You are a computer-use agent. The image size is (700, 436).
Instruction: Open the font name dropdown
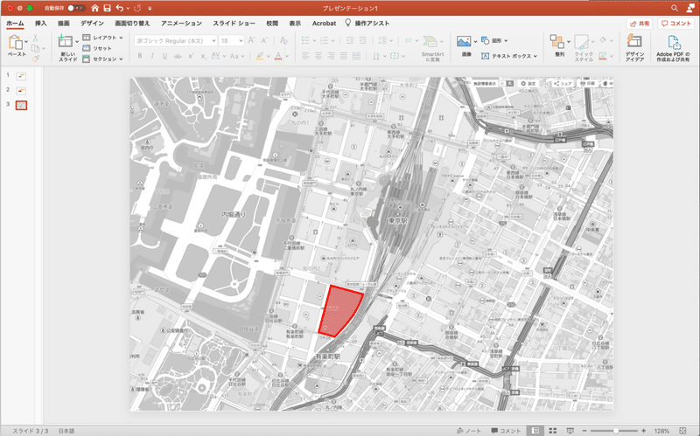(214, 40)
